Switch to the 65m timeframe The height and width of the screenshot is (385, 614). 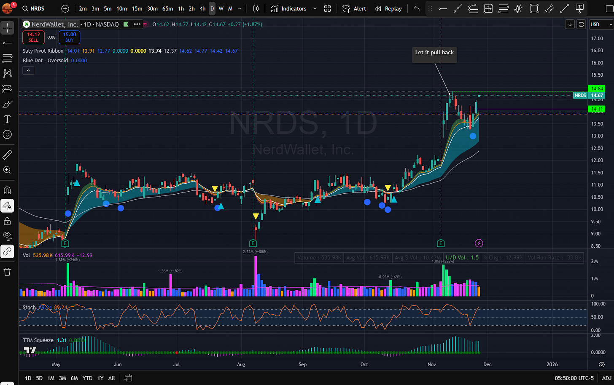point(167,8)
